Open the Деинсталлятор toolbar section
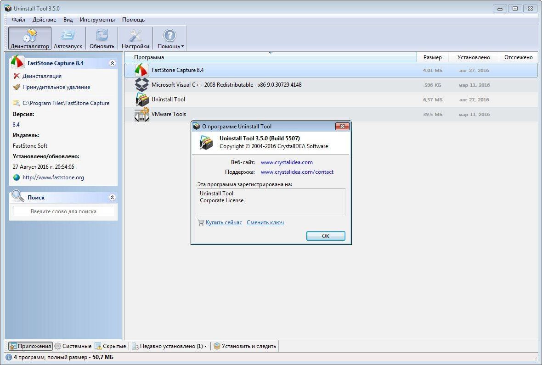The image size is (542, 365). [x=30, y=39]
